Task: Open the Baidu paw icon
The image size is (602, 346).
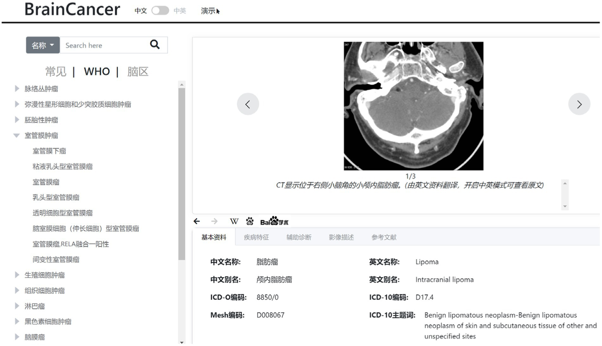Action: [250, 222]
